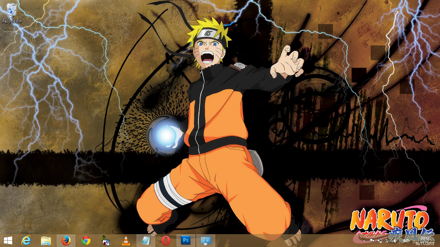Screen dimensions: 440x247
Task: Open the Action Center flag icon
Action: pos(372,241)
